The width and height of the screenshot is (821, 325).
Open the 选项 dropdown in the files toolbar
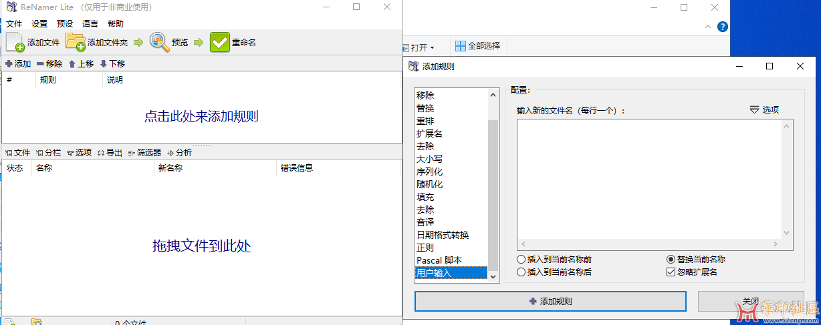[x=80, y=153]
